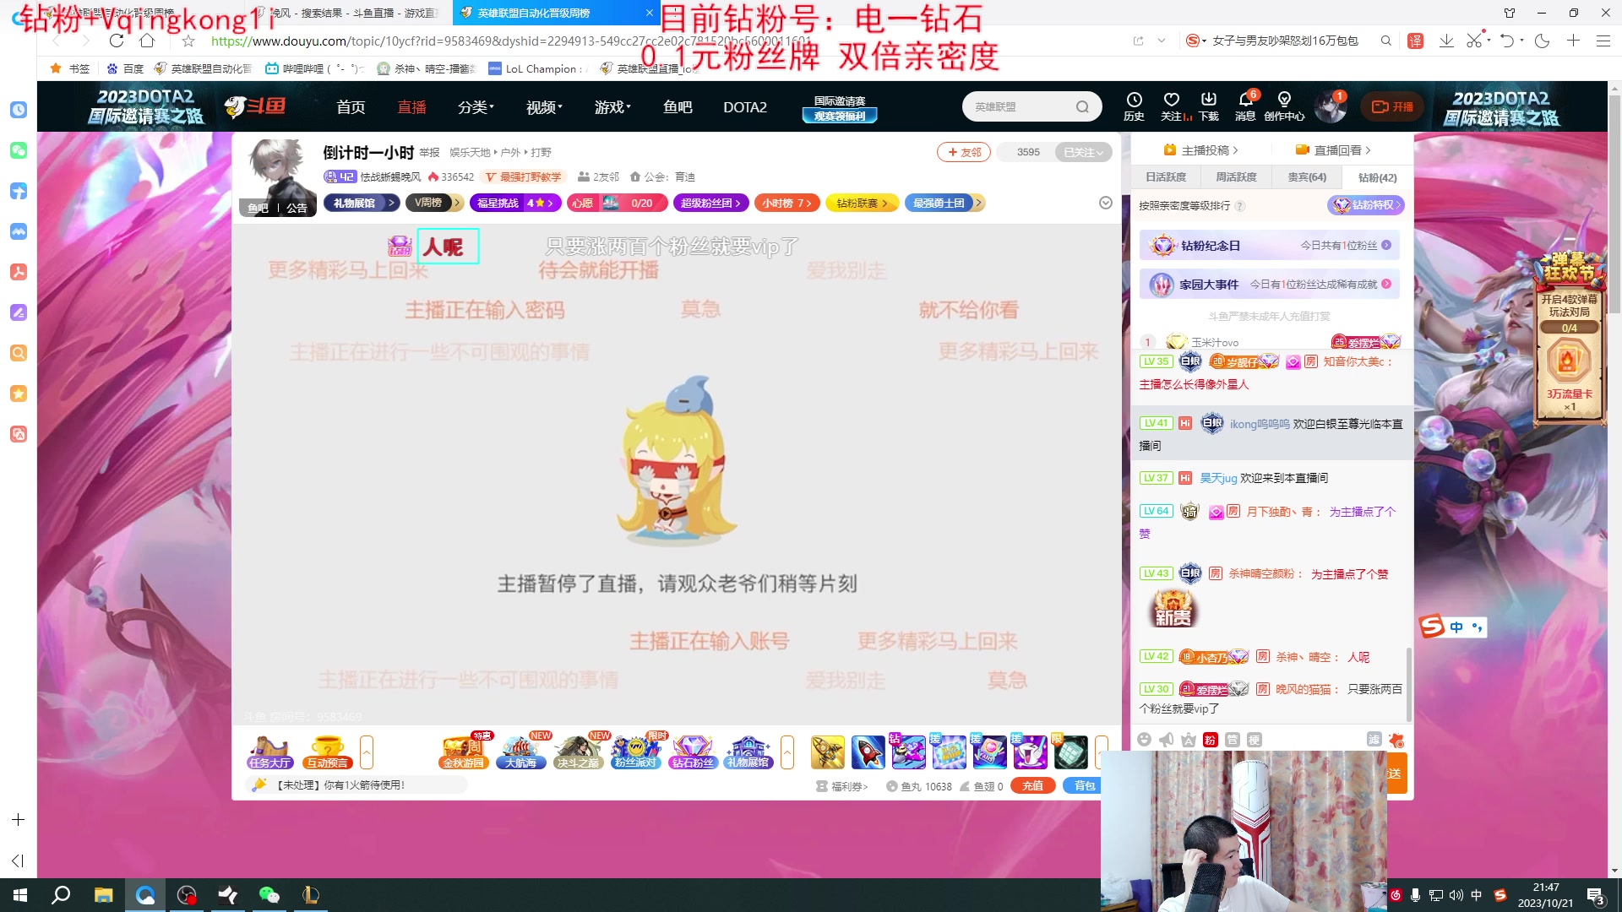Open the 关注 heart follow list

[1172, 106]
